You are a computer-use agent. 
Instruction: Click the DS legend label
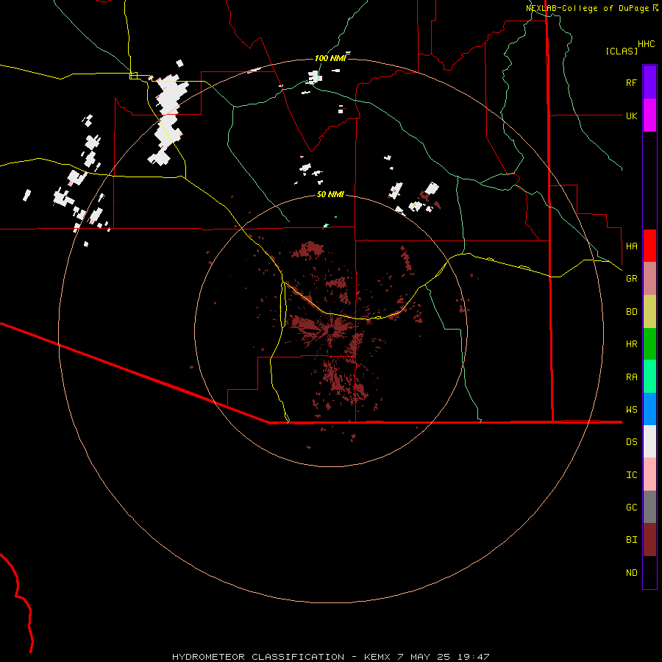coord(632,442)
